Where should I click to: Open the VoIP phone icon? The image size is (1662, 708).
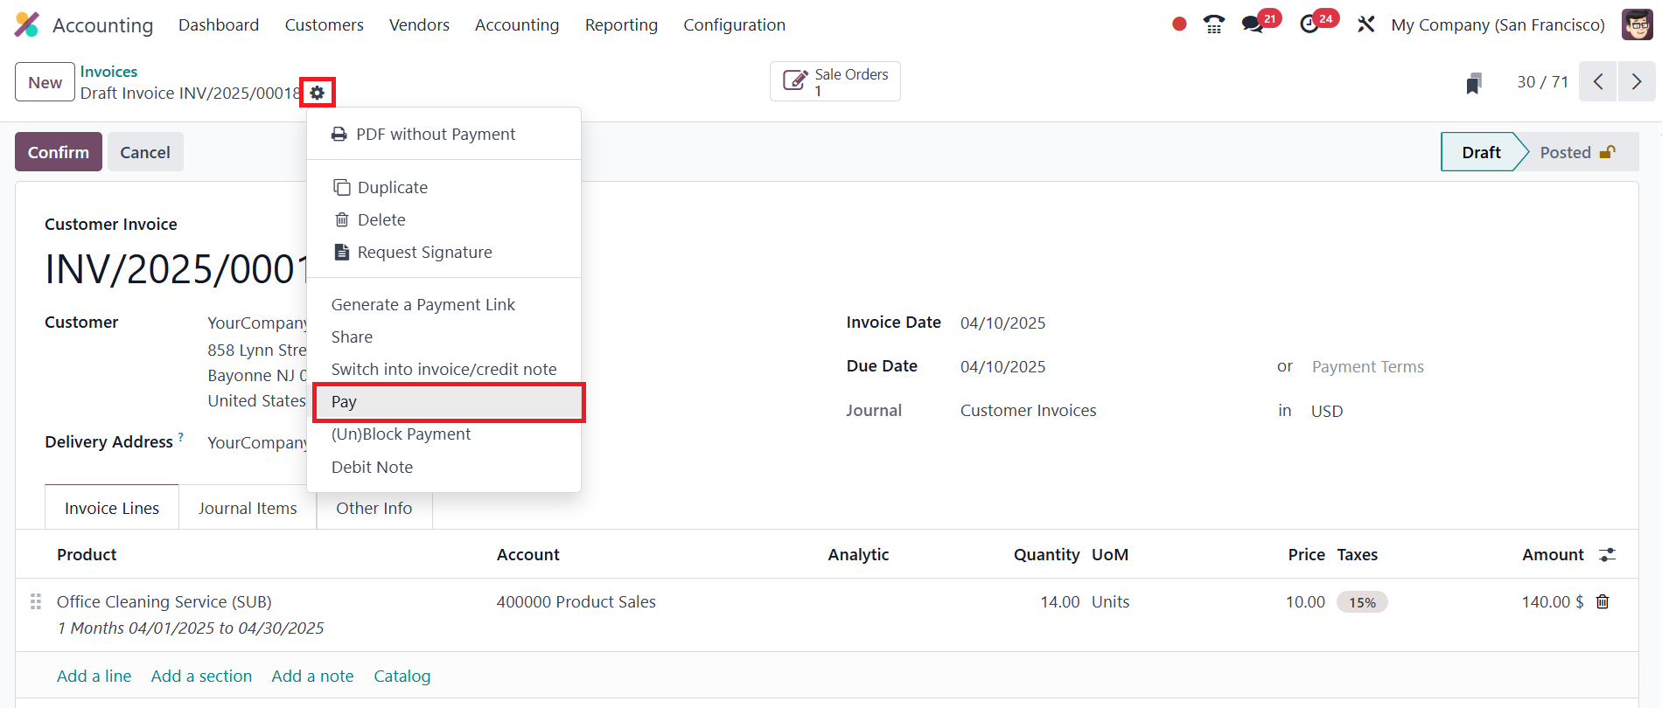(x=1213, y=24)
